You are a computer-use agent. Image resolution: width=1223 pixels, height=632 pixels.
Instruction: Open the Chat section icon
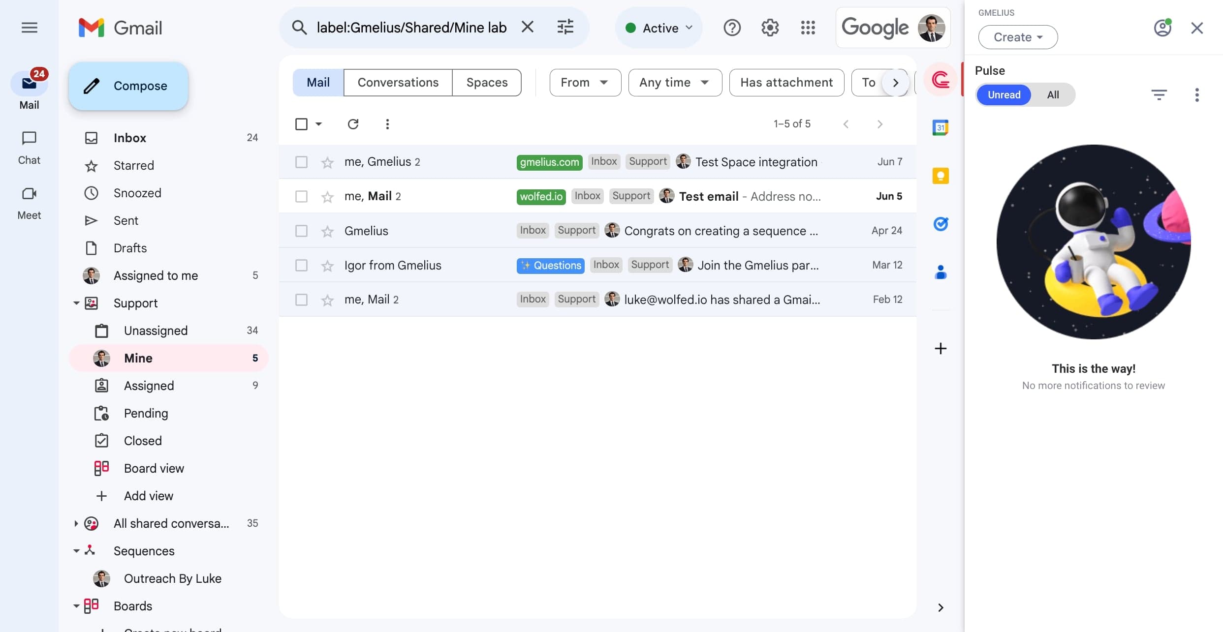click(x=29, y=138)
